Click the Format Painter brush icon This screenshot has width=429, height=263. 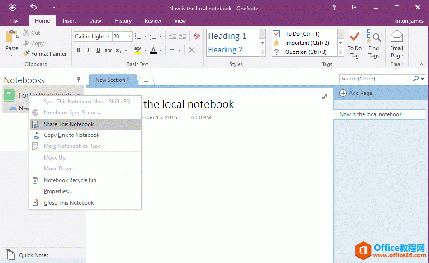[27, 53]
